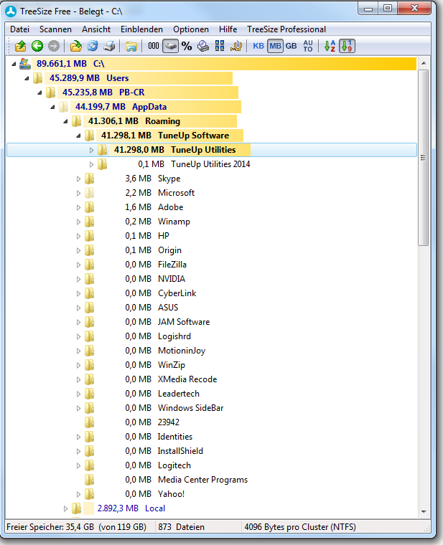Open the select directory folder icon
The image size is (443, 545).
[x=75, y=46]
